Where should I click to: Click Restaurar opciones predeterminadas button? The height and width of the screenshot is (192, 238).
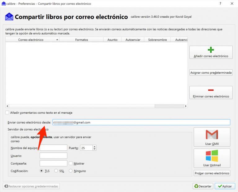31,186
